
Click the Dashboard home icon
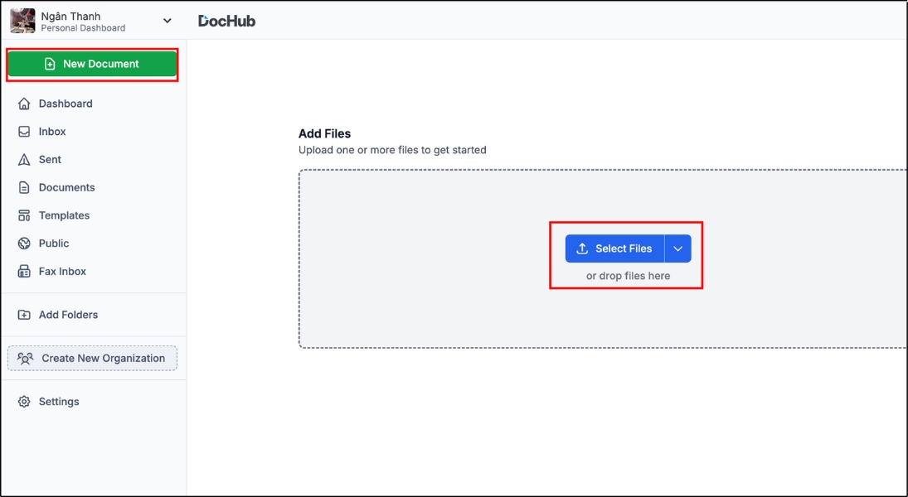click(24, 104)
